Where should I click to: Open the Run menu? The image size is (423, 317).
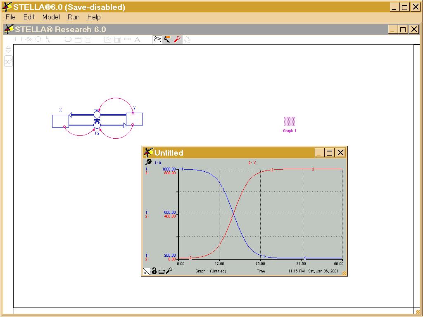(x=74, y=17)
